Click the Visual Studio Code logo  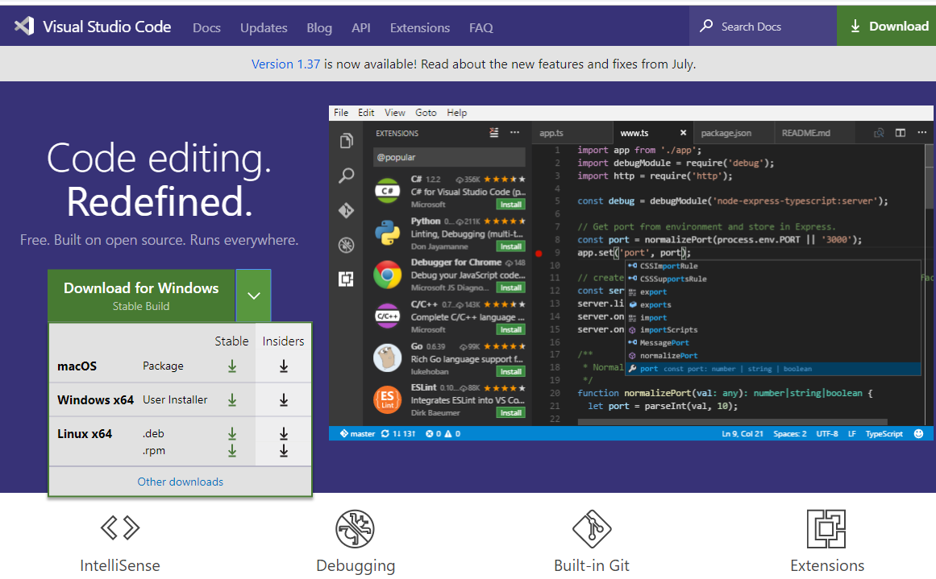24,26
